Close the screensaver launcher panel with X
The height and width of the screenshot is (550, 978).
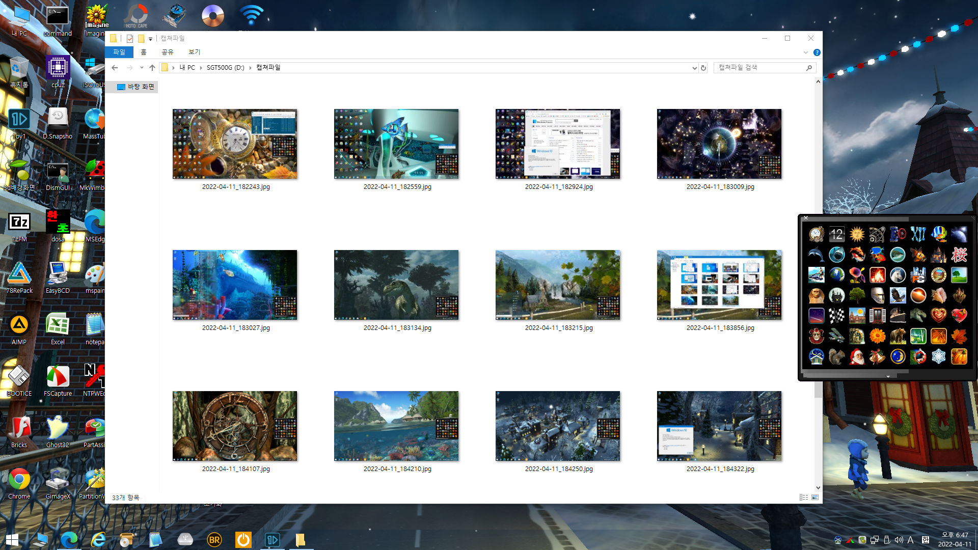coord(805,218)
